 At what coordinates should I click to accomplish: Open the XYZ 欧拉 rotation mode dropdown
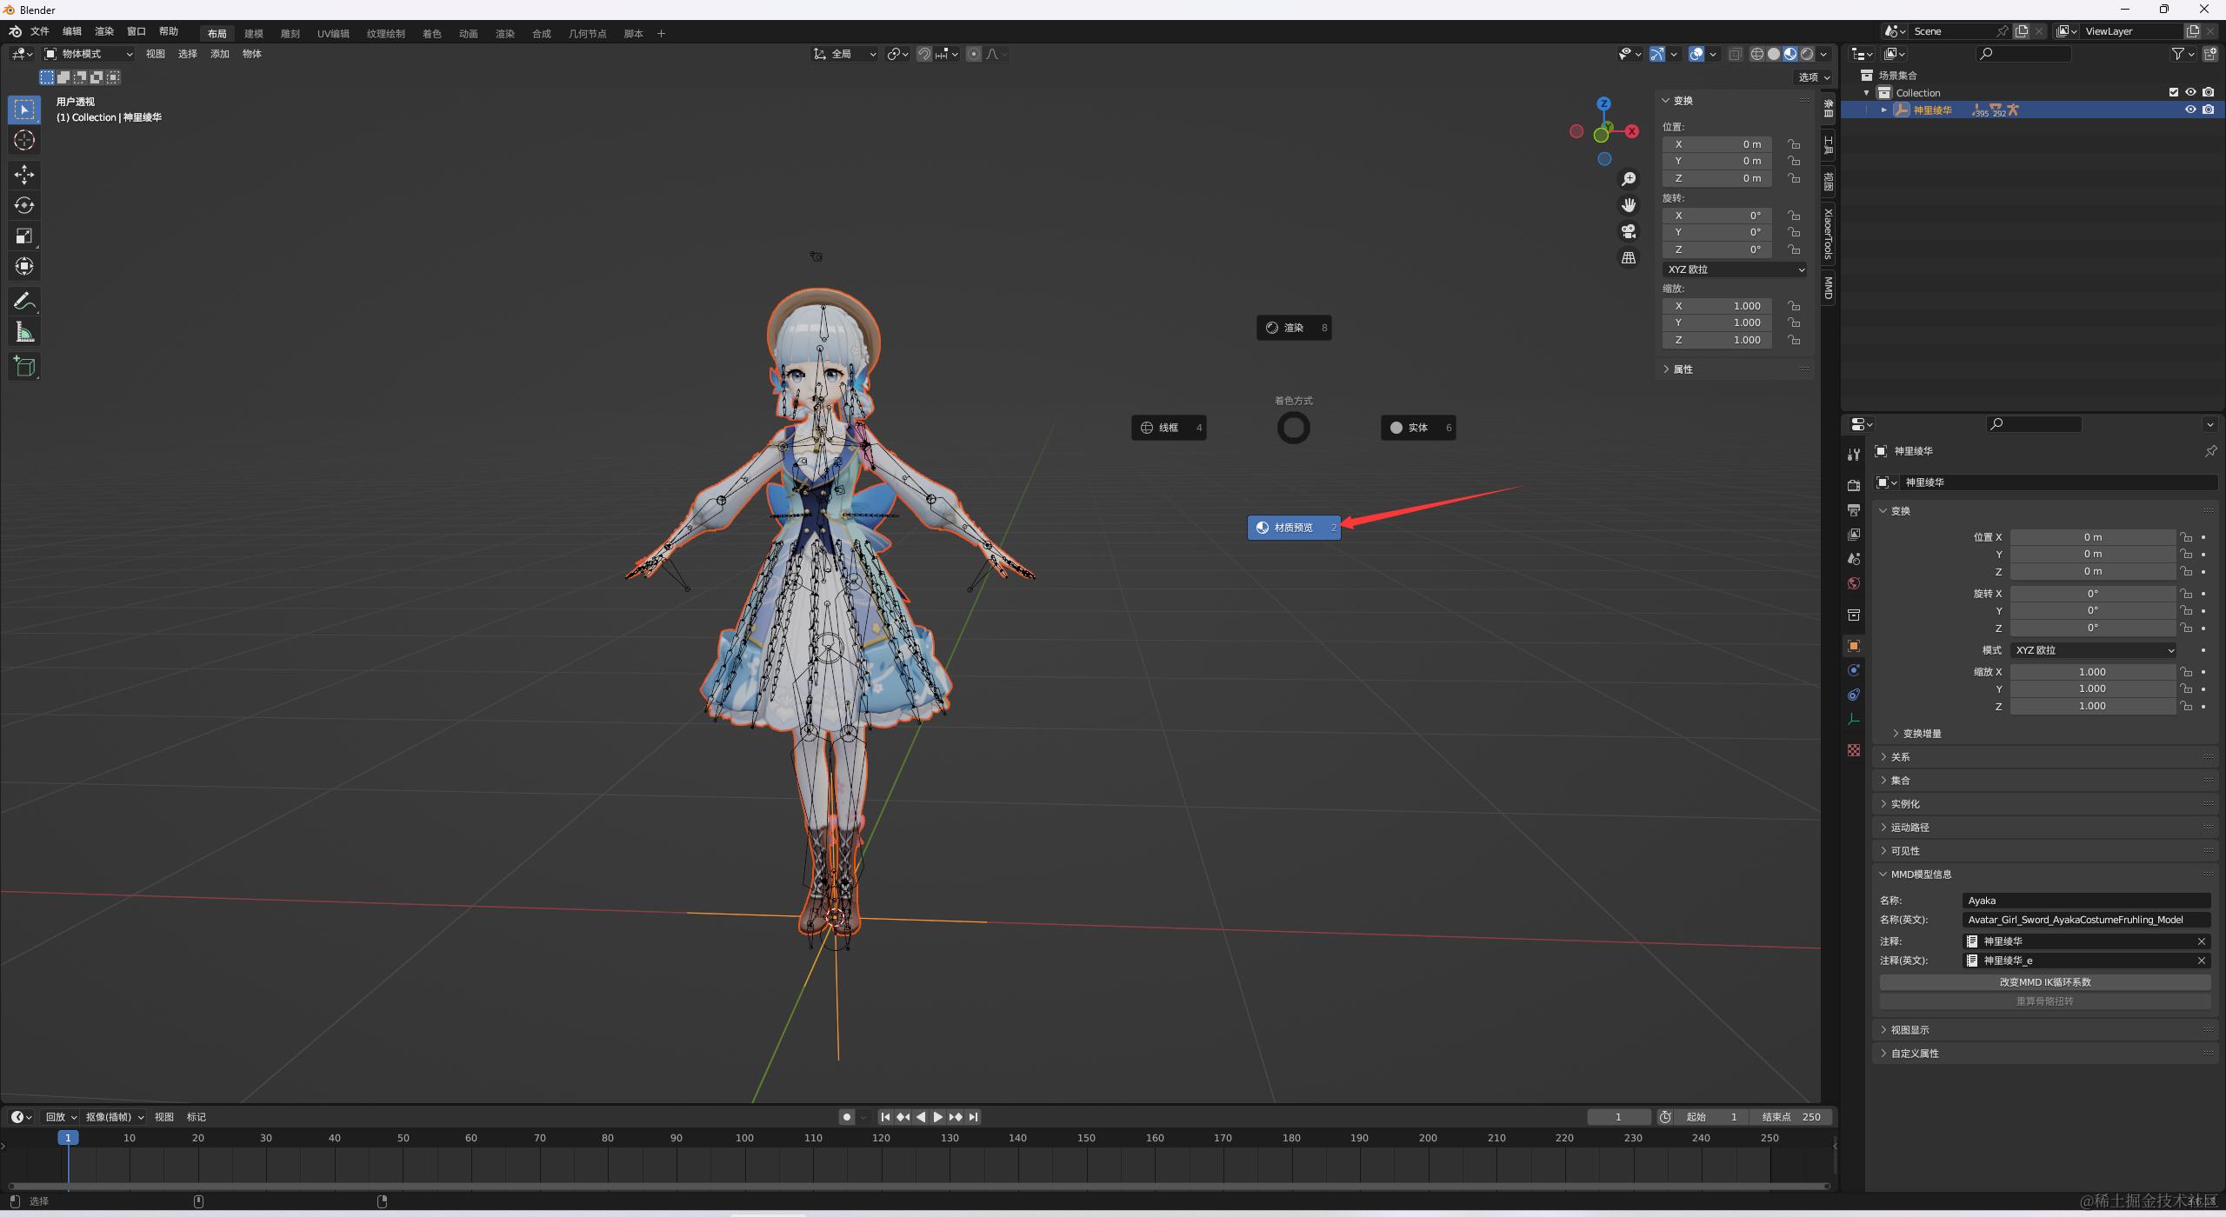pos(1736,269)
